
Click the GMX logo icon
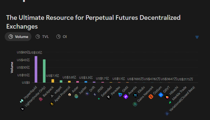[x=120, y=95]
